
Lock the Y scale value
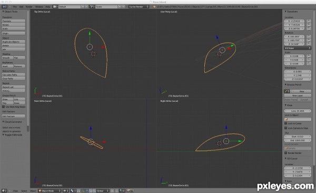click(x=309, y=60)
